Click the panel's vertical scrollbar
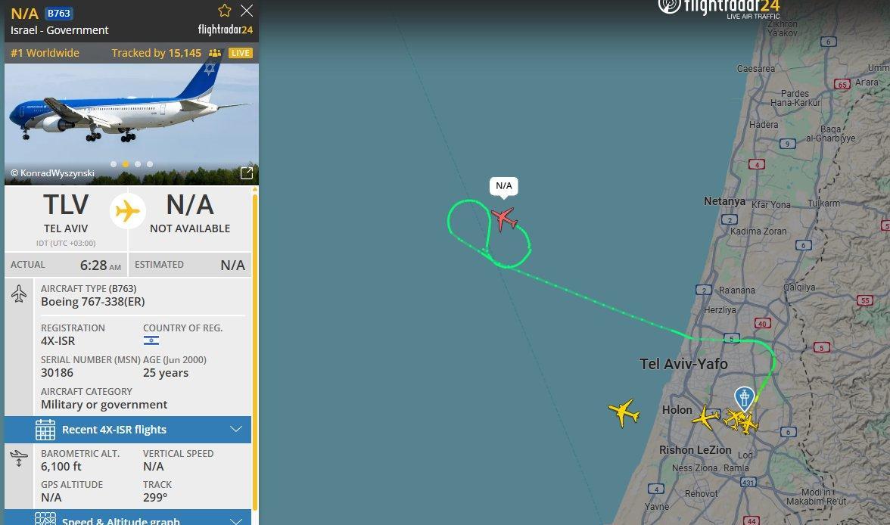 pyautogui.click(x=255, y=352)
